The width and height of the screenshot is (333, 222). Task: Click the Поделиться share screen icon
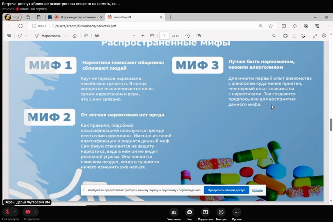pos(205,212)
